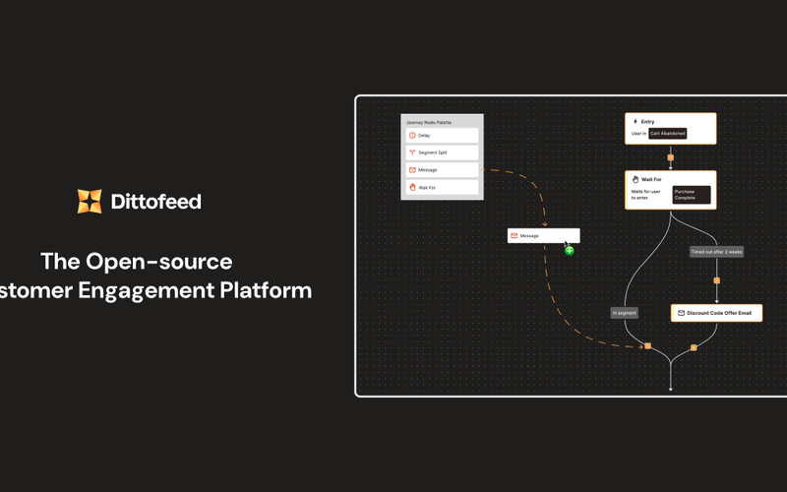Pick the Message node in Journey Node Palette
Viewport: 787px width, 492px height.
pyautogui.click(x=442, y=170)
